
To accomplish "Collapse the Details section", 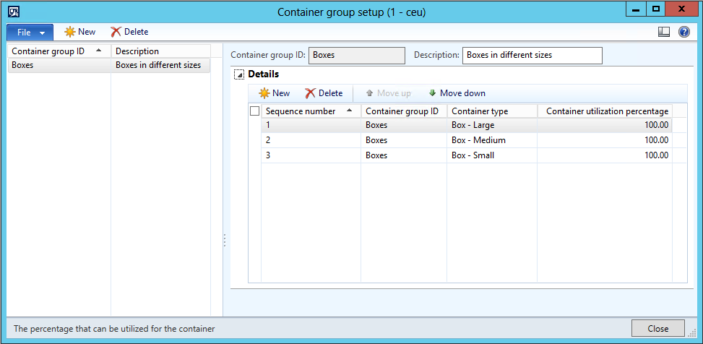I will (x=238, y=74).
